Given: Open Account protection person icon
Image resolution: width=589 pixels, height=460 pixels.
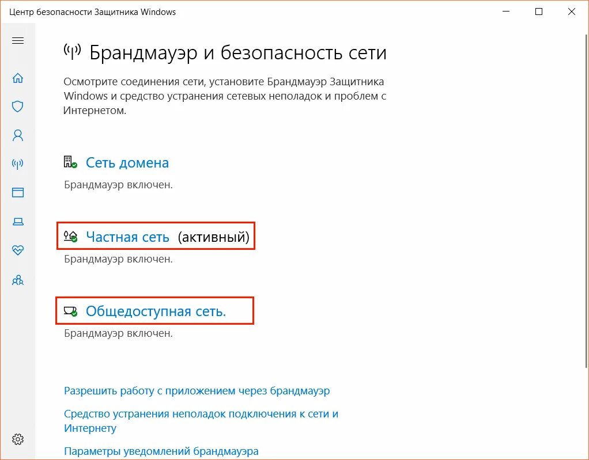Looking at the screenshot, I should pos(18,135).
